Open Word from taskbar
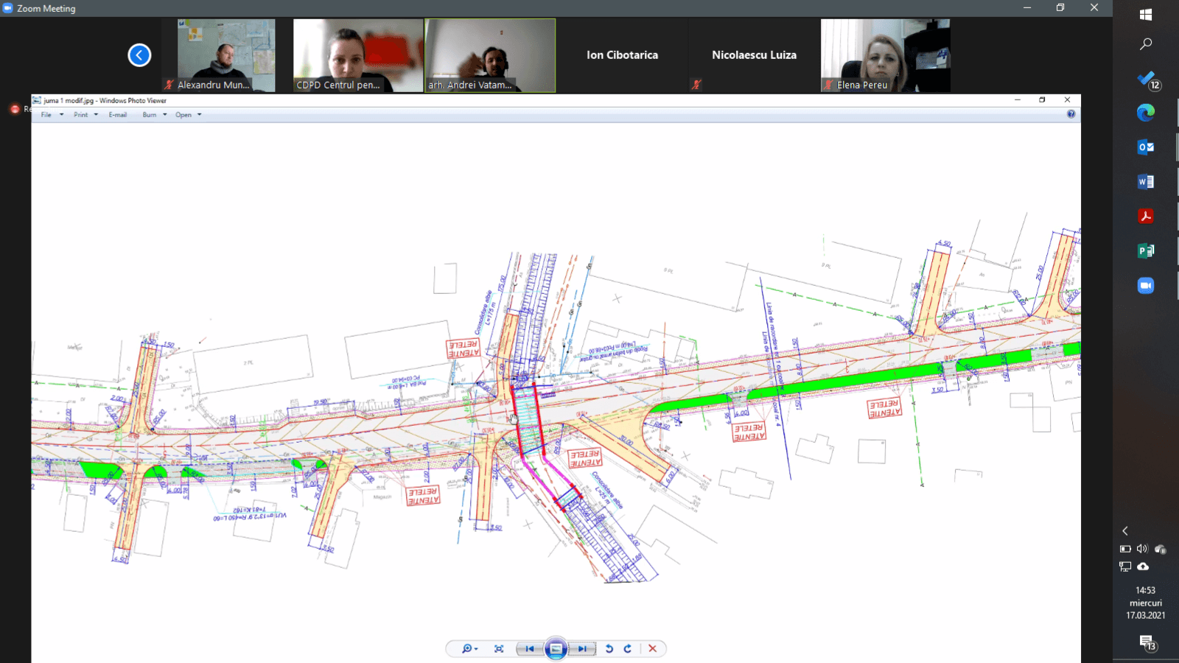Screen dimensions: 1179x663 1146,181
